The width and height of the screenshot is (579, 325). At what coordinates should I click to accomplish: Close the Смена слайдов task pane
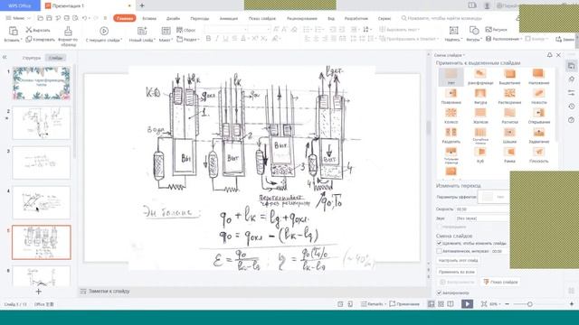pyautogui.click(x=558, y=55)
